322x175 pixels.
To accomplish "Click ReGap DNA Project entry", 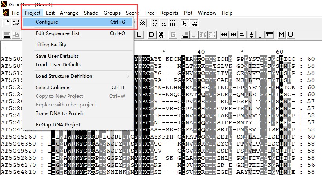I will (58, 125).
